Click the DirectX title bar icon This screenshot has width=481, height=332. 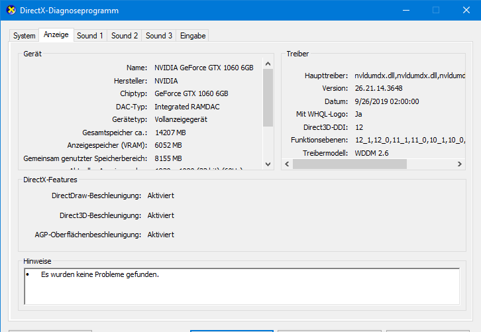11,10
